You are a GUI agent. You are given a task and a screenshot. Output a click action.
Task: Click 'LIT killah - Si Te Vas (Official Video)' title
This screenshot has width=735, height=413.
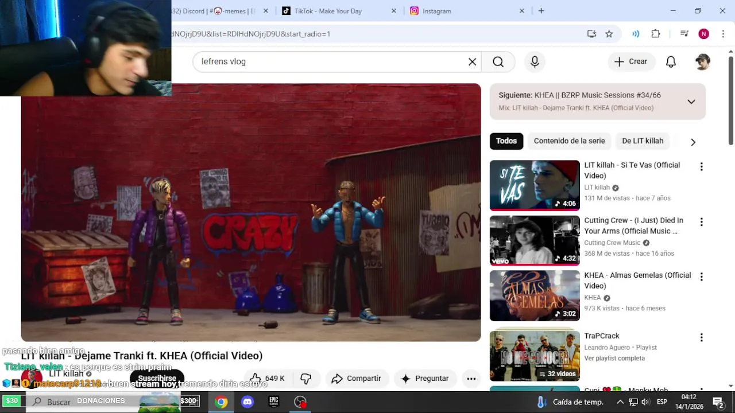tap(632, 170)
